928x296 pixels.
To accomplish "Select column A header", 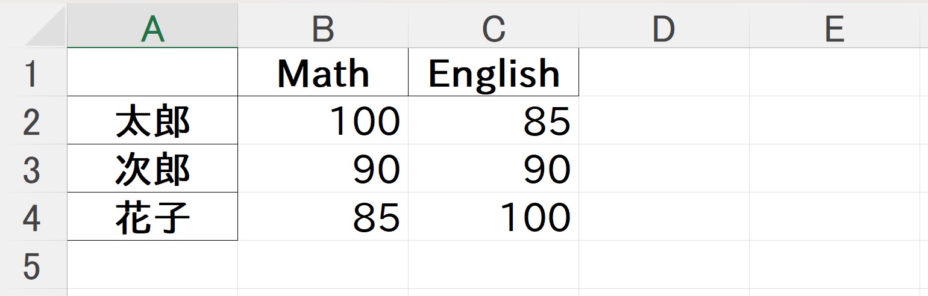I will tap(152, 28).
